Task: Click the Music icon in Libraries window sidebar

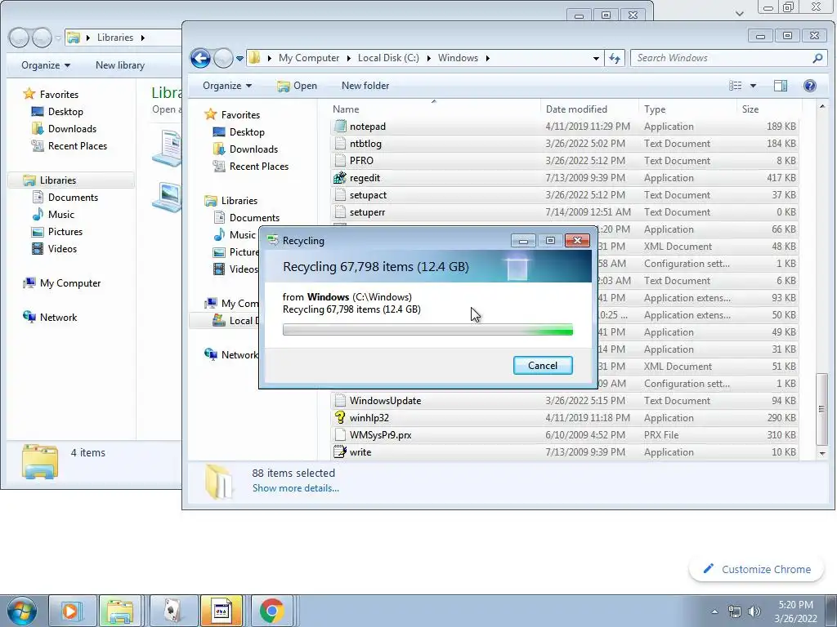Action: click(38, 215)
